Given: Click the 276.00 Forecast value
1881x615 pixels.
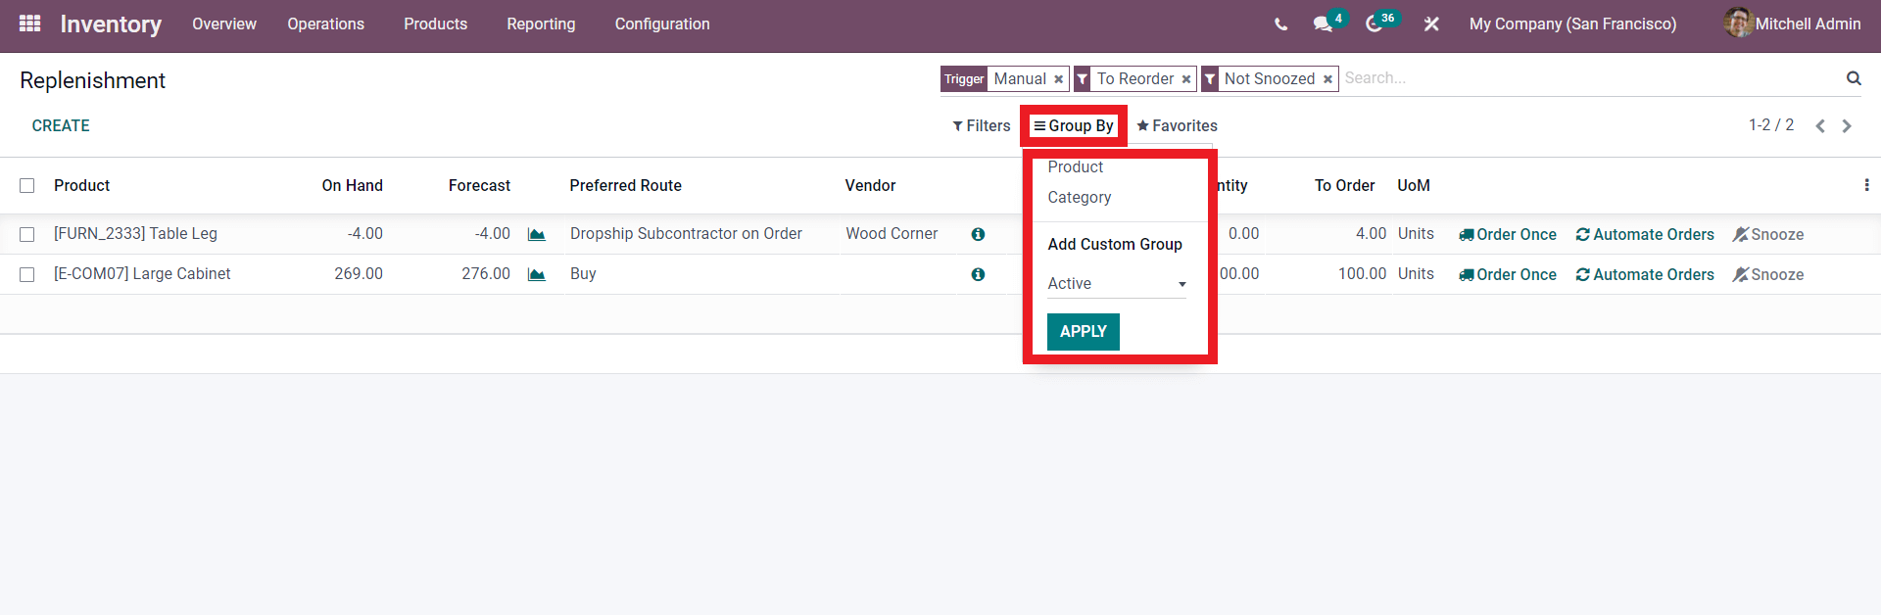Looking at the screenshot, I should (x=485, y=273).
